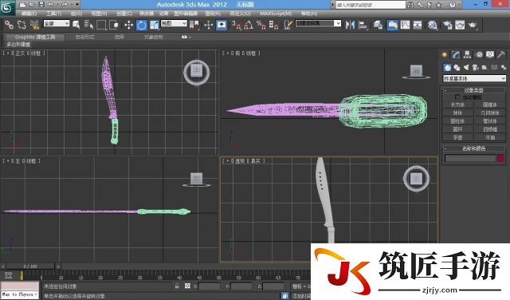
Task: Open the 3ds Max application menu logo
Action: pyautogui.click(x=7, y=8)
